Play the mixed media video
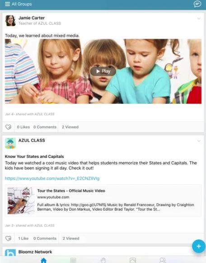Image resolution: width=206 pixels, height=263 pixels. coord(103,71)
